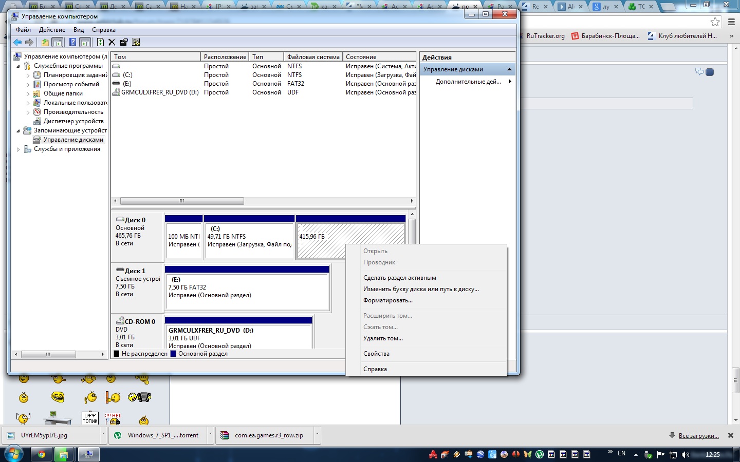Open the Действие menu in menu bar
The image size is (740, 462).
[52, 30]
